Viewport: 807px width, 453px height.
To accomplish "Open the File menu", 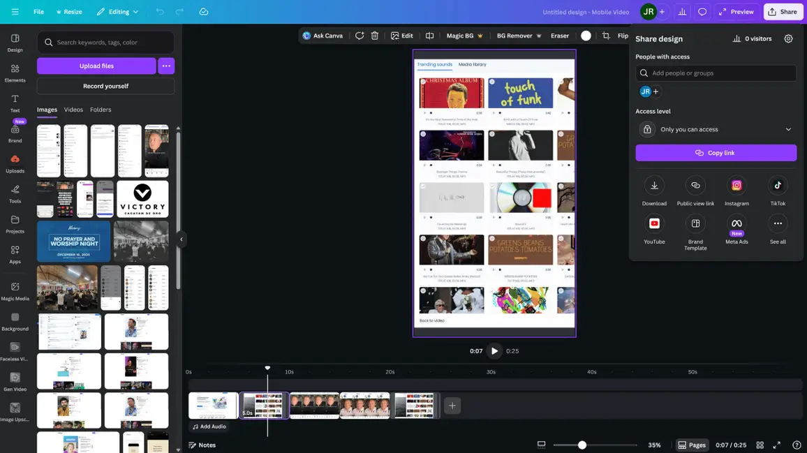I will point(38,12).
